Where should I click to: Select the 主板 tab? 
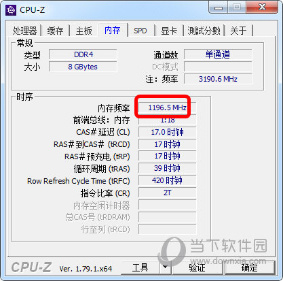(84, 31)
